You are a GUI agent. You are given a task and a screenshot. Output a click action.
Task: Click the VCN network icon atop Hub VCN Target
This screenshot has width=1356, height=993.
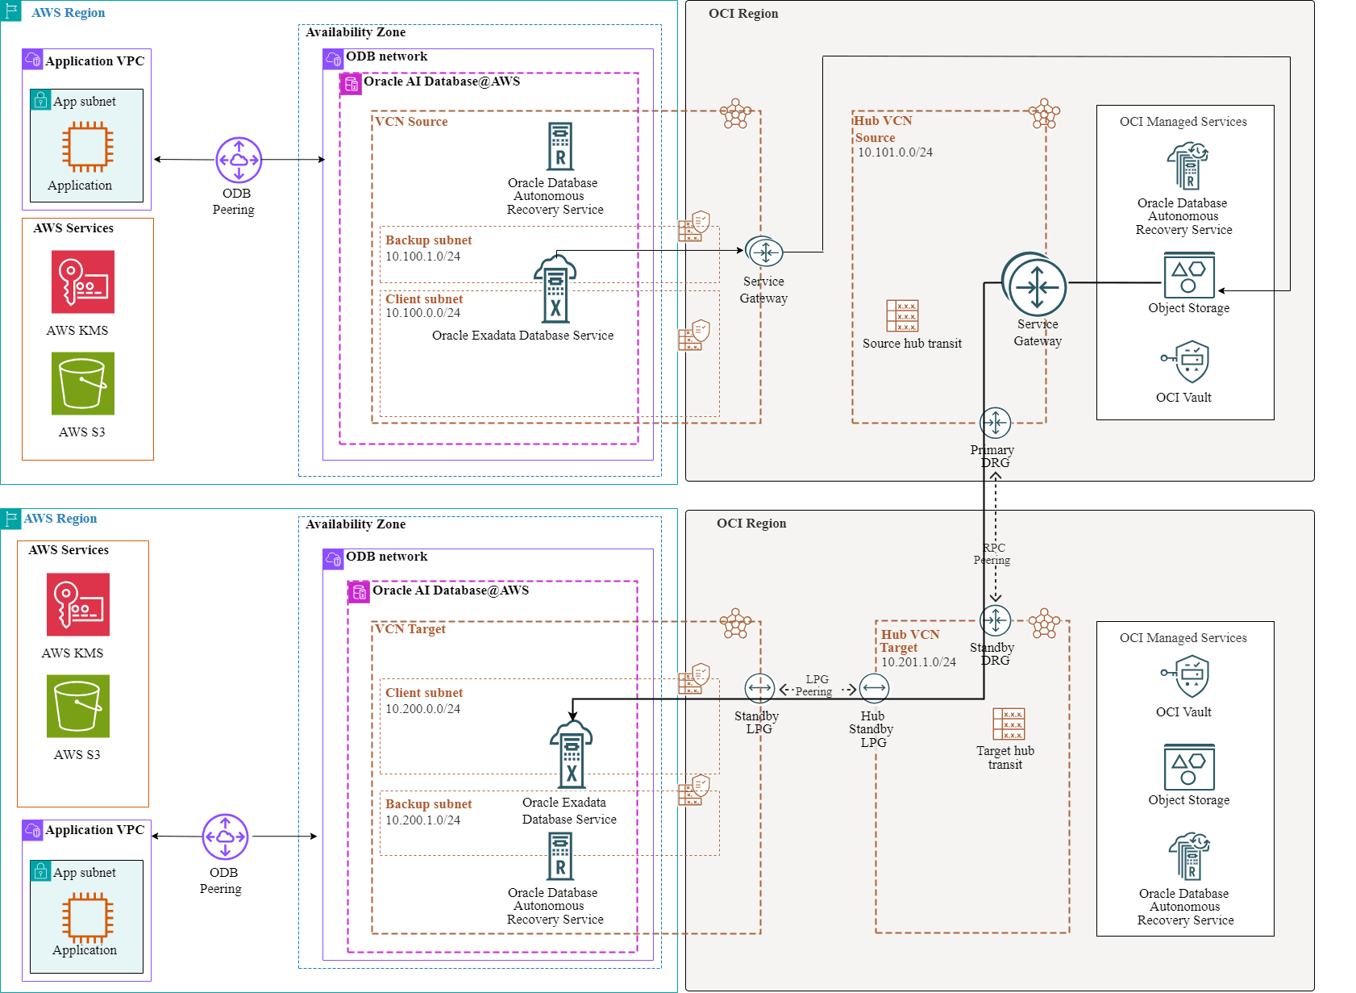click(1045, 623)
